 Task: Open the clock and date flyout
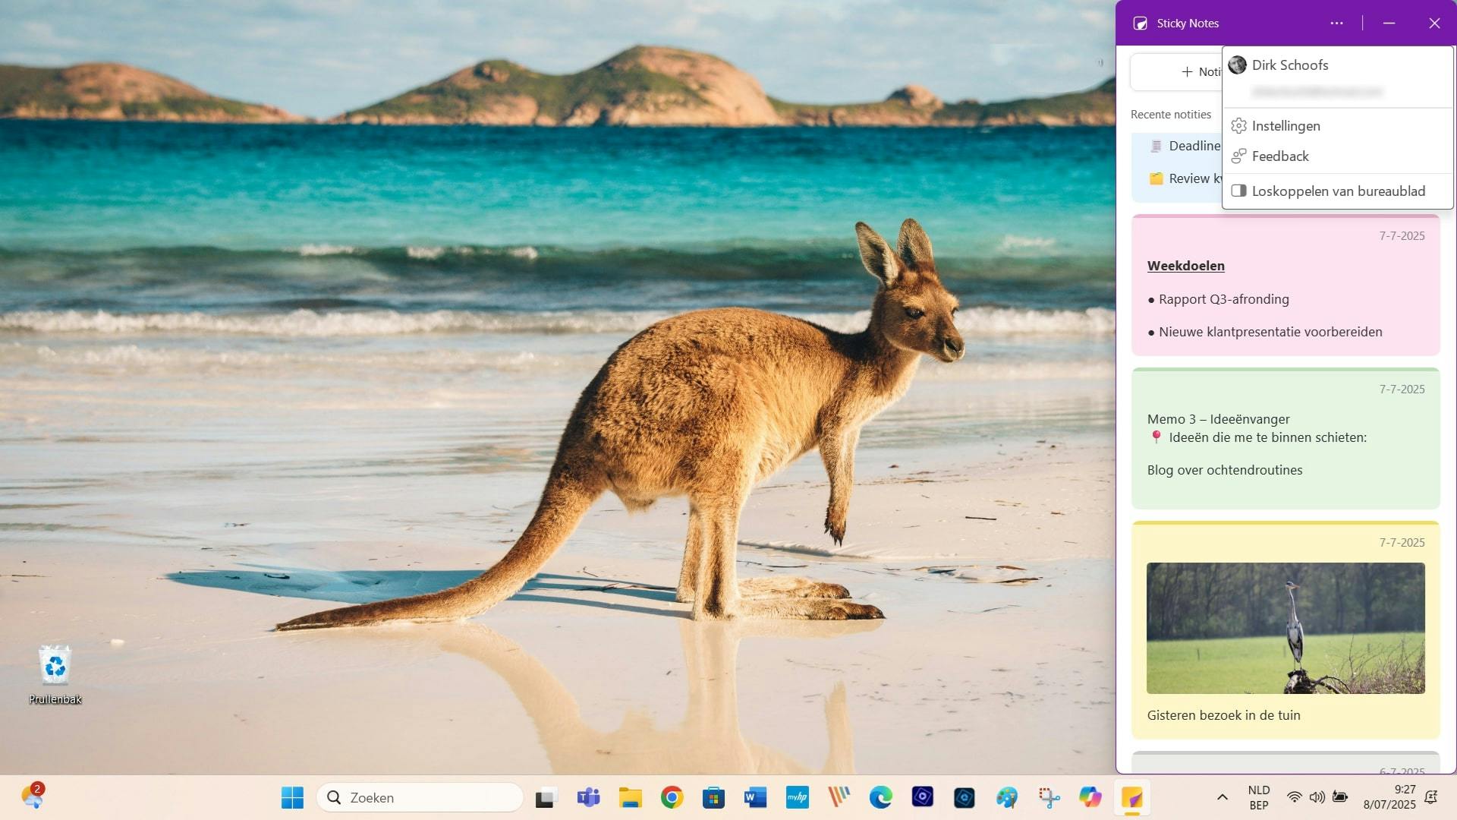pos(1389,797)
